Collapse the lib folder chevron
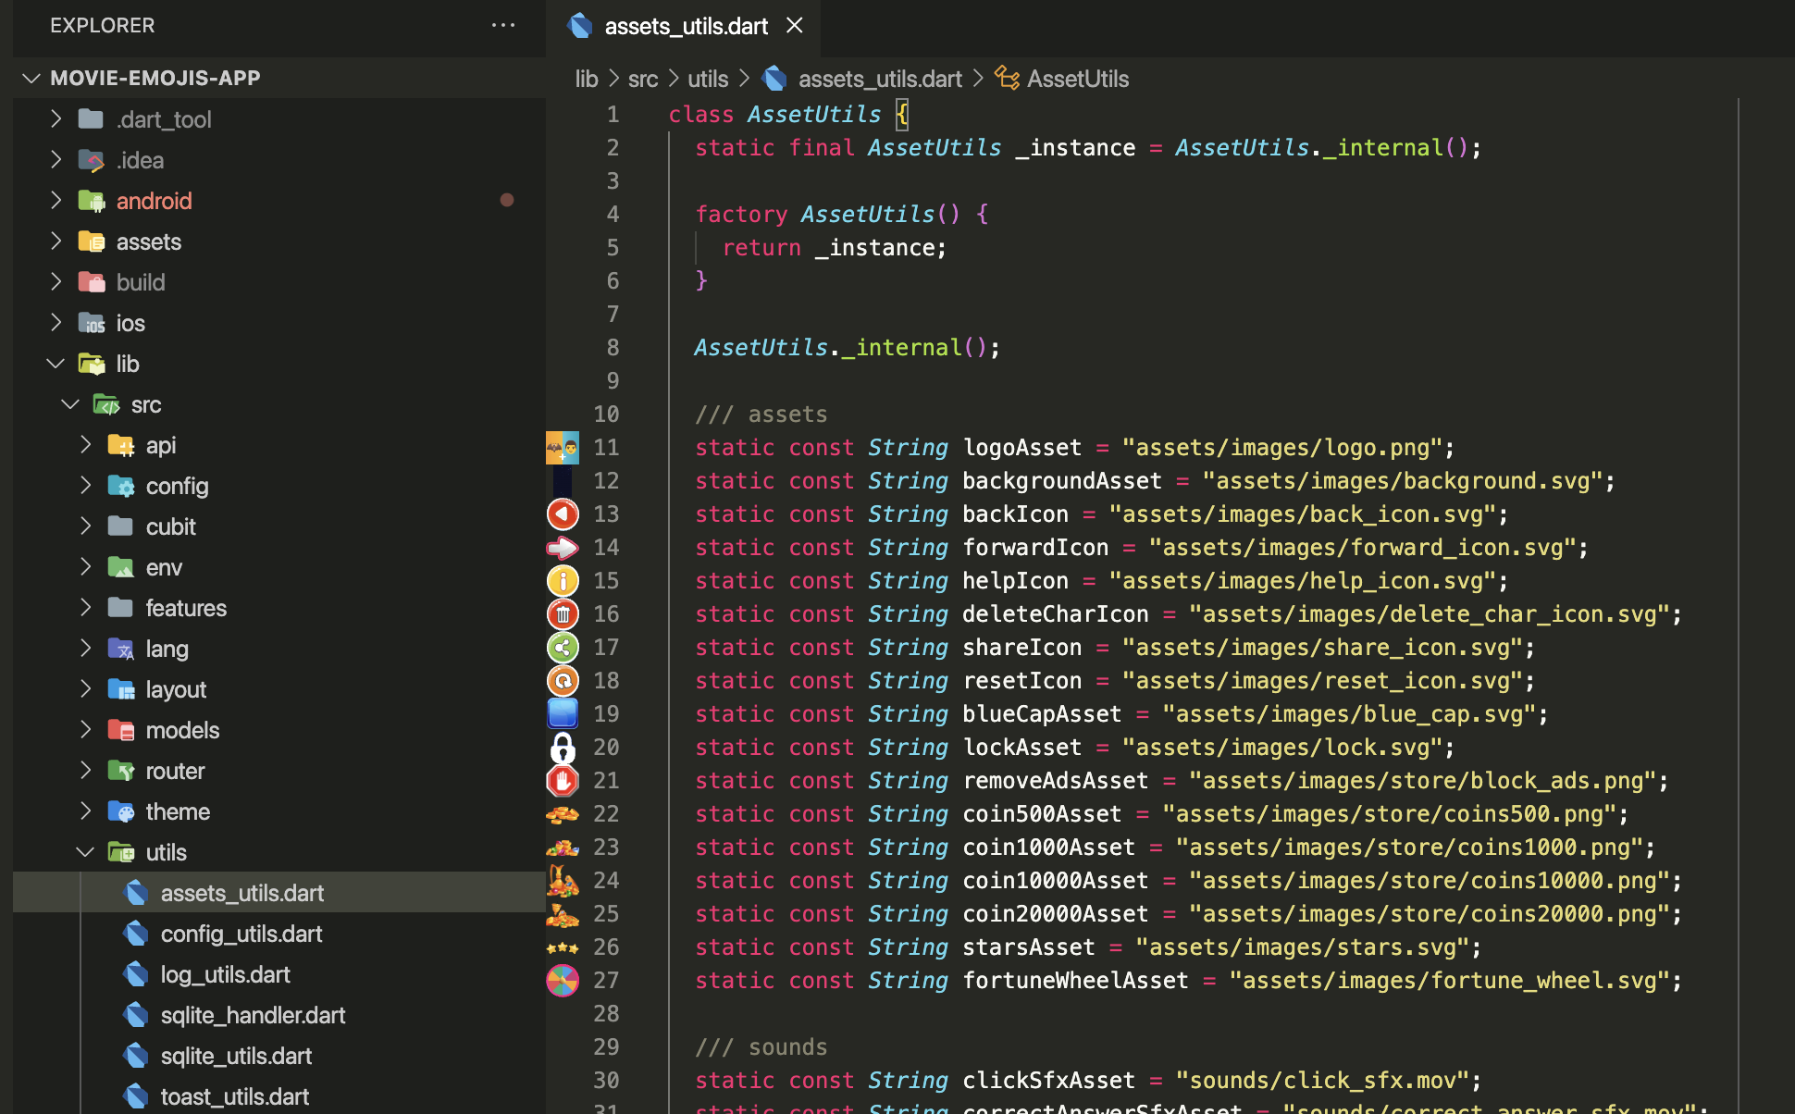Screen dimensions: 1795x1114 pos(56,363)
